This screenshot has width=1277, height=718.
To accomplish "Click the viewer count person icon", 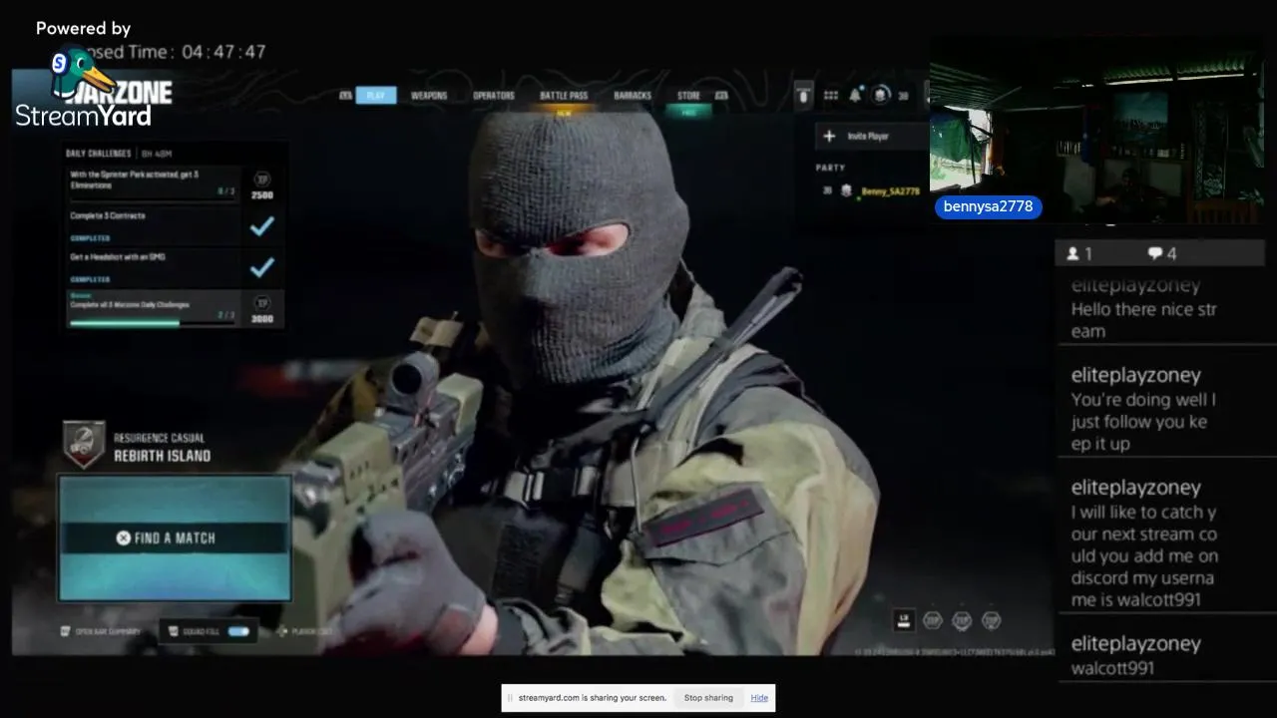I will coord(1073,254).
